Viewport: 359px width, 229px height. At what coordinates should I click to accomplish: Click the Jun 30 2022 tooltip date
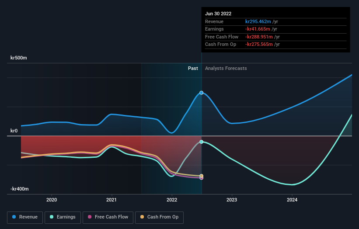(218, 14)
